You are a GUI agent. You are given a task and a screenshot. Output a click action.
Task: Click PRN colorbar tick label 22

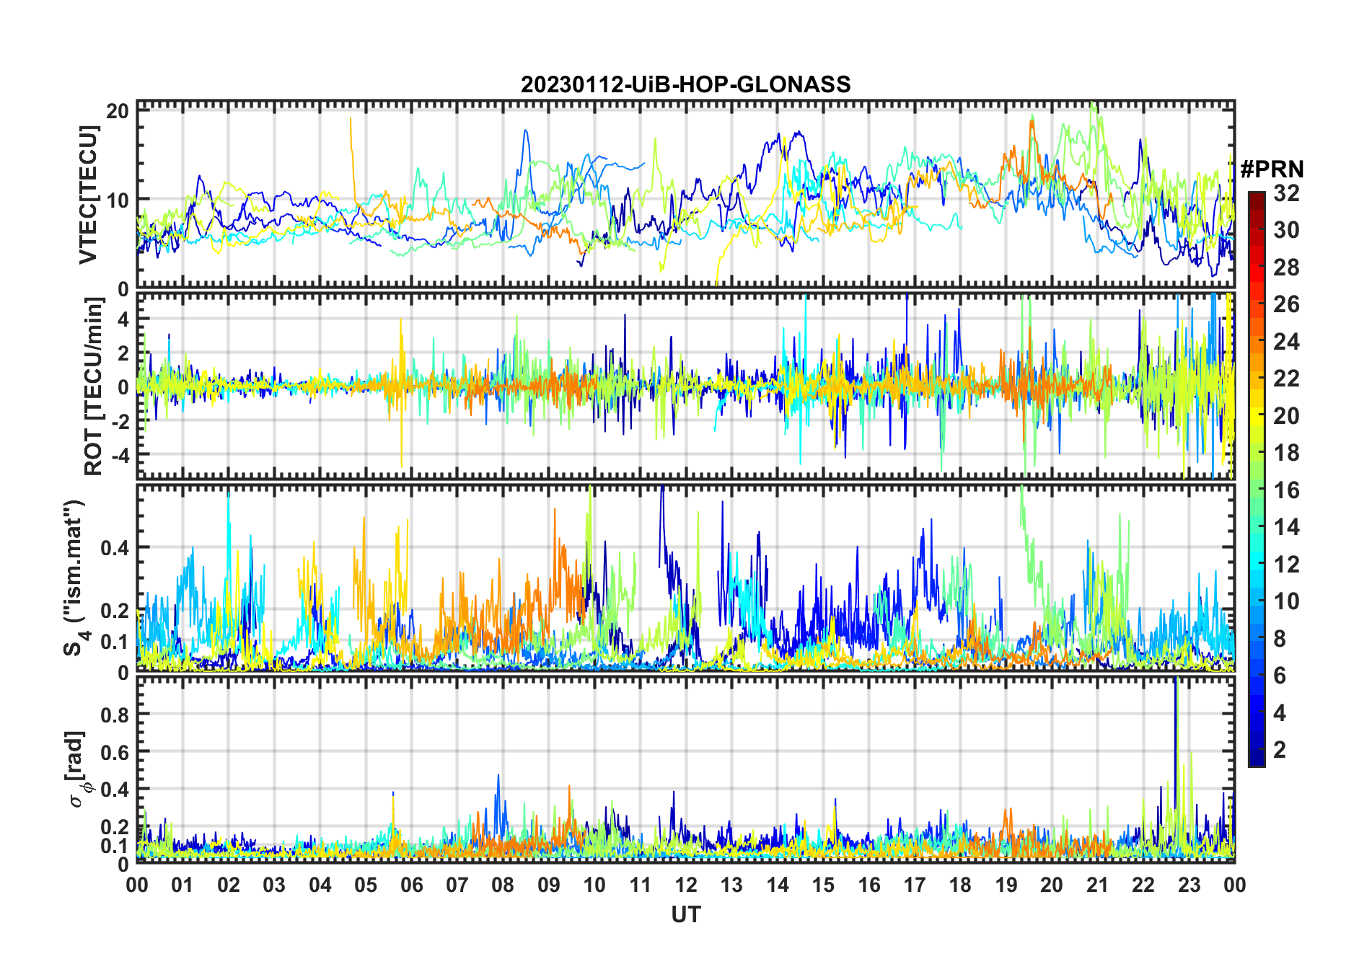click(x=1287, y=379)
